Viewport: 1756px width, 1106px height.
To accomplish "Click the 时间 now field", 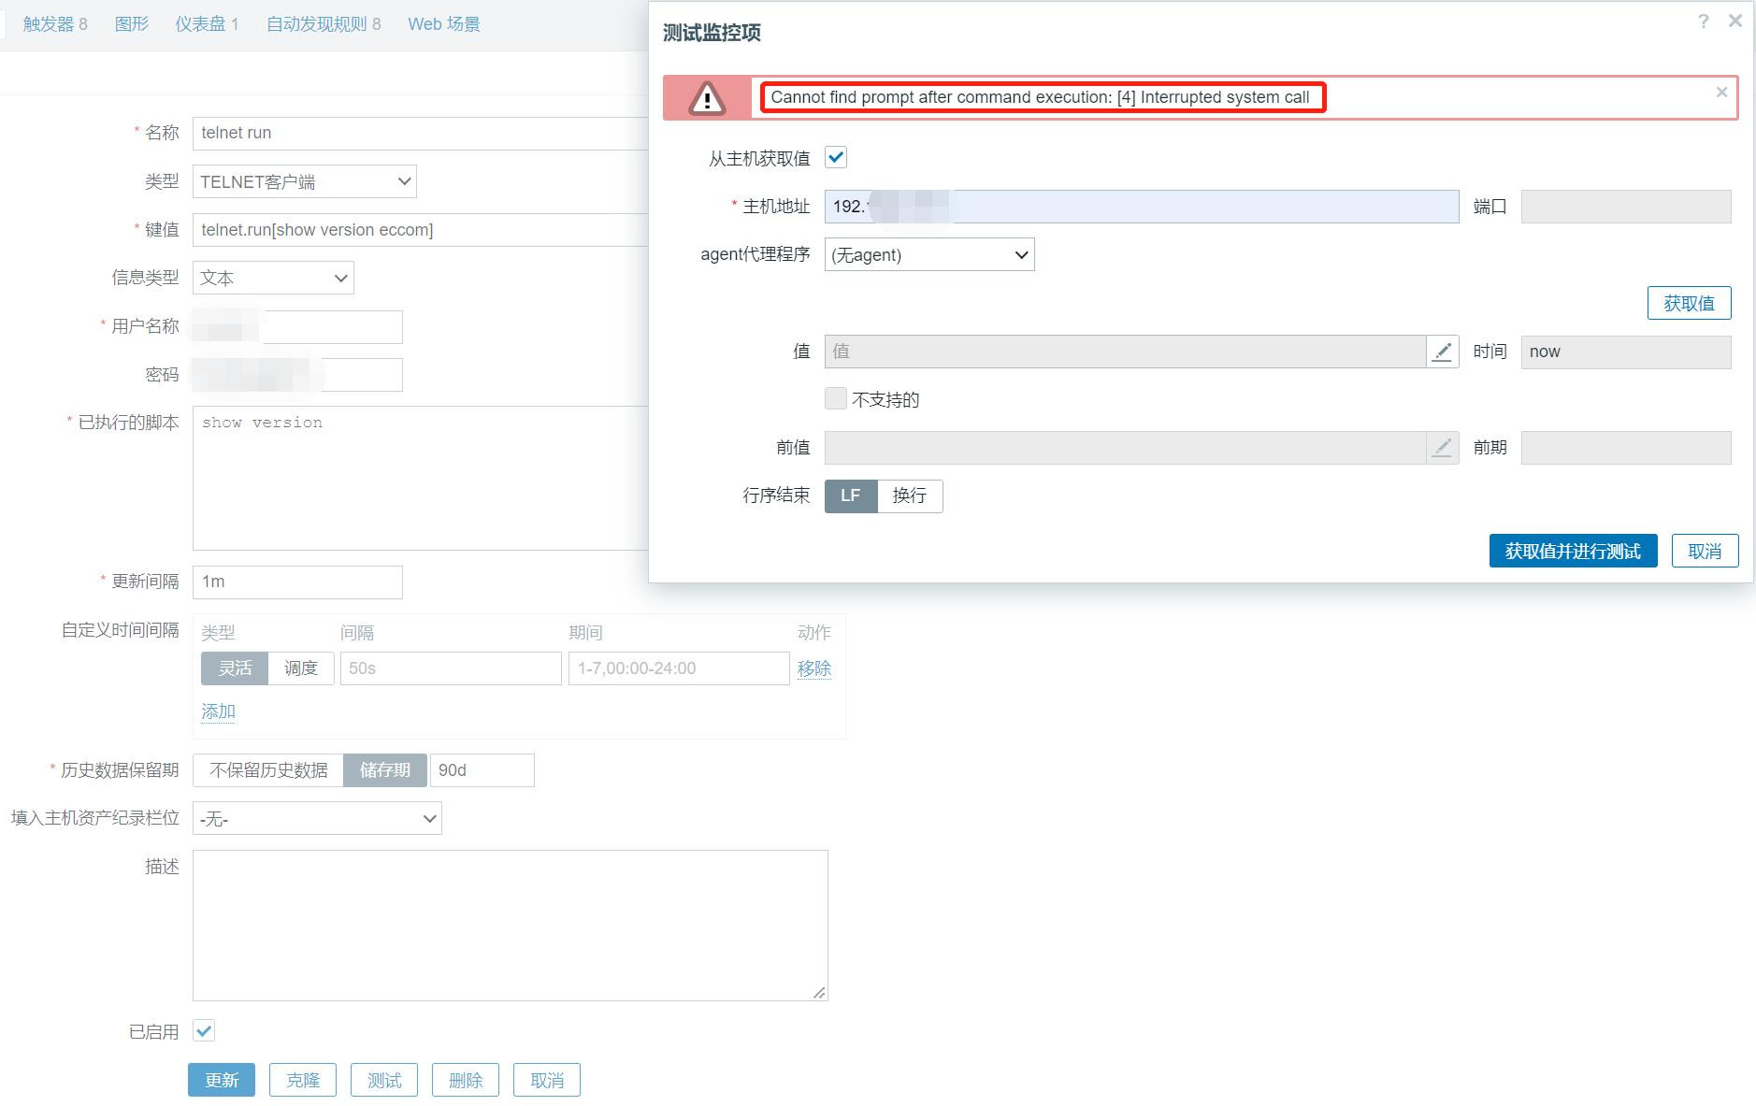I will tap(1626, 352).
